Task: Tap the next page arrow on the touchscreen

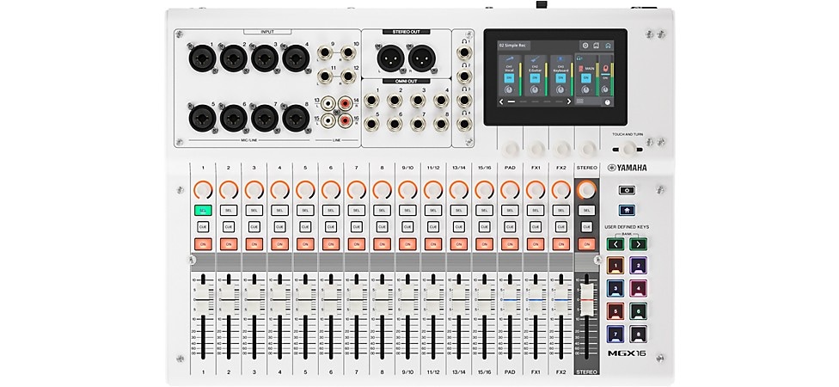Action: click(569, 101)
